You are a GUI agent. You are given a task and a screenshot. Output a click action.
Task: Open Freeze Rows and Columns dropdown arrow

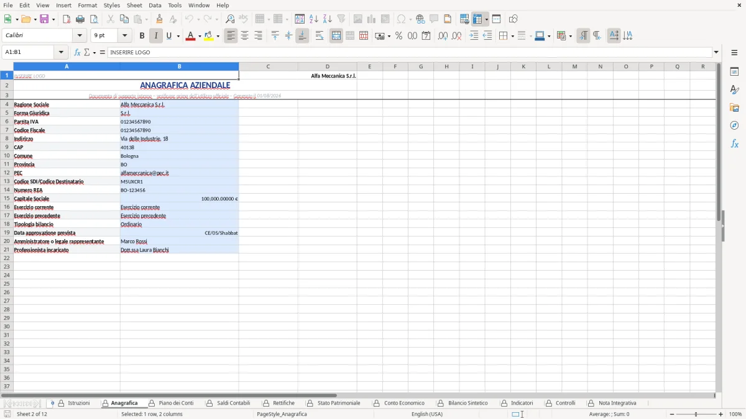[487, 19]
